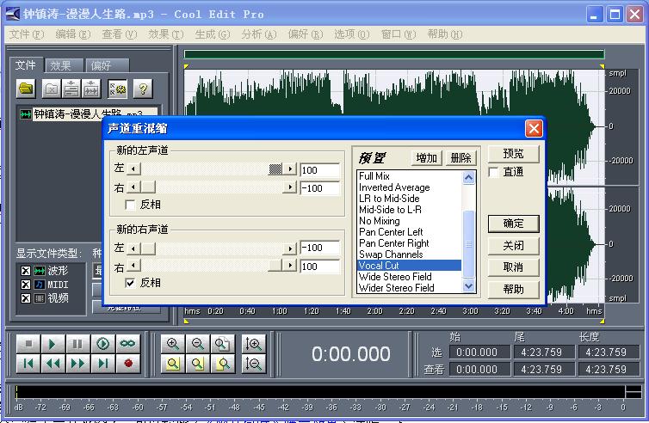The image size is (649, 423).
Task: Click the fast forward button
Action: coord(77,364)
